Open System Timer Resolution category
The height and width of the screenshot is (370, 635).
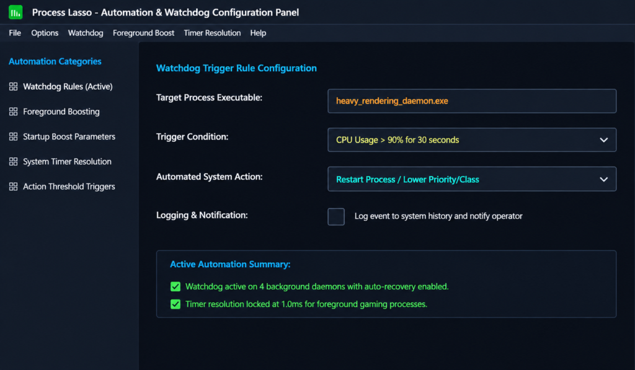(67, 162)
